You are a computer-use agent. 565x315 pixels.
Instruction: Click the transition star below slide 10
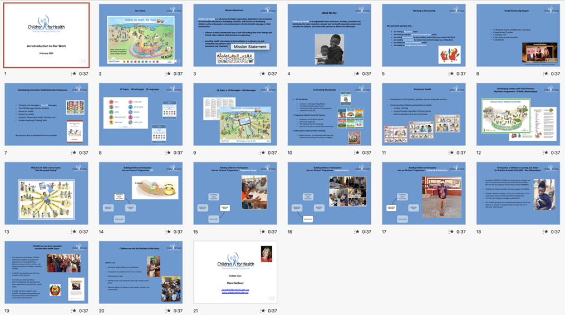click(x=357, y=152)
